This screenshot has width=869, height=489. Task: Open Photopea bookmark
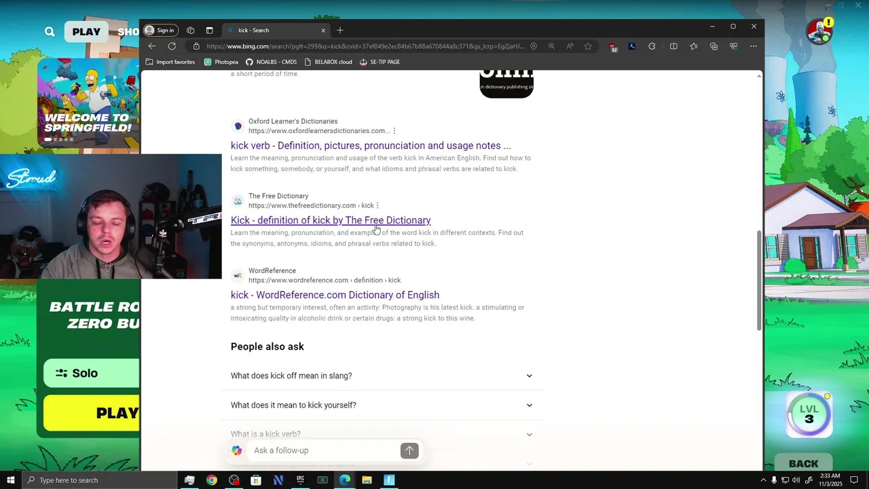[x=221, y=62]
